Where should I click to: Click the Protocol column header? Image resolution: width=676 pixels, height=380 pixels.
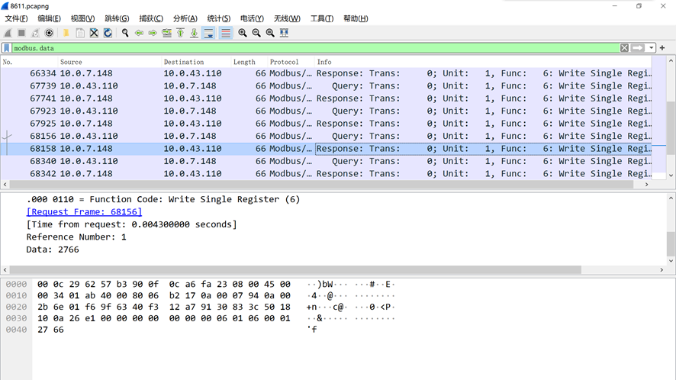(284, 62)
